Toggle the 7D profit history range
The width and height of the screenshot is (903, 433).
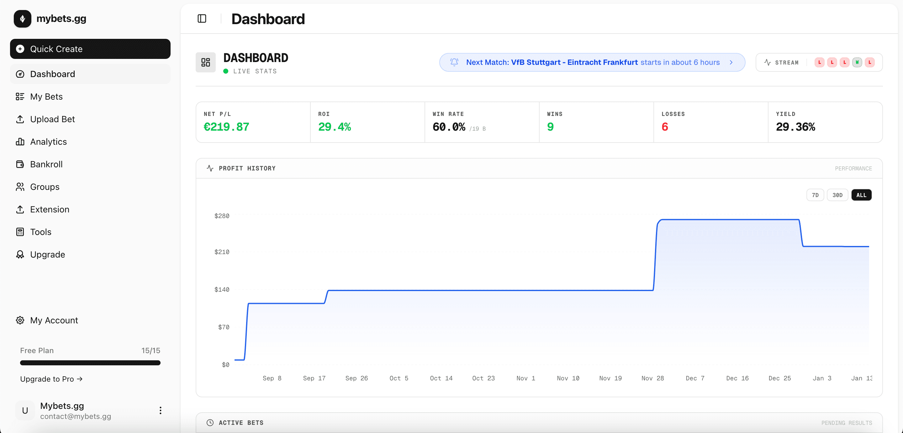[815, 195]
